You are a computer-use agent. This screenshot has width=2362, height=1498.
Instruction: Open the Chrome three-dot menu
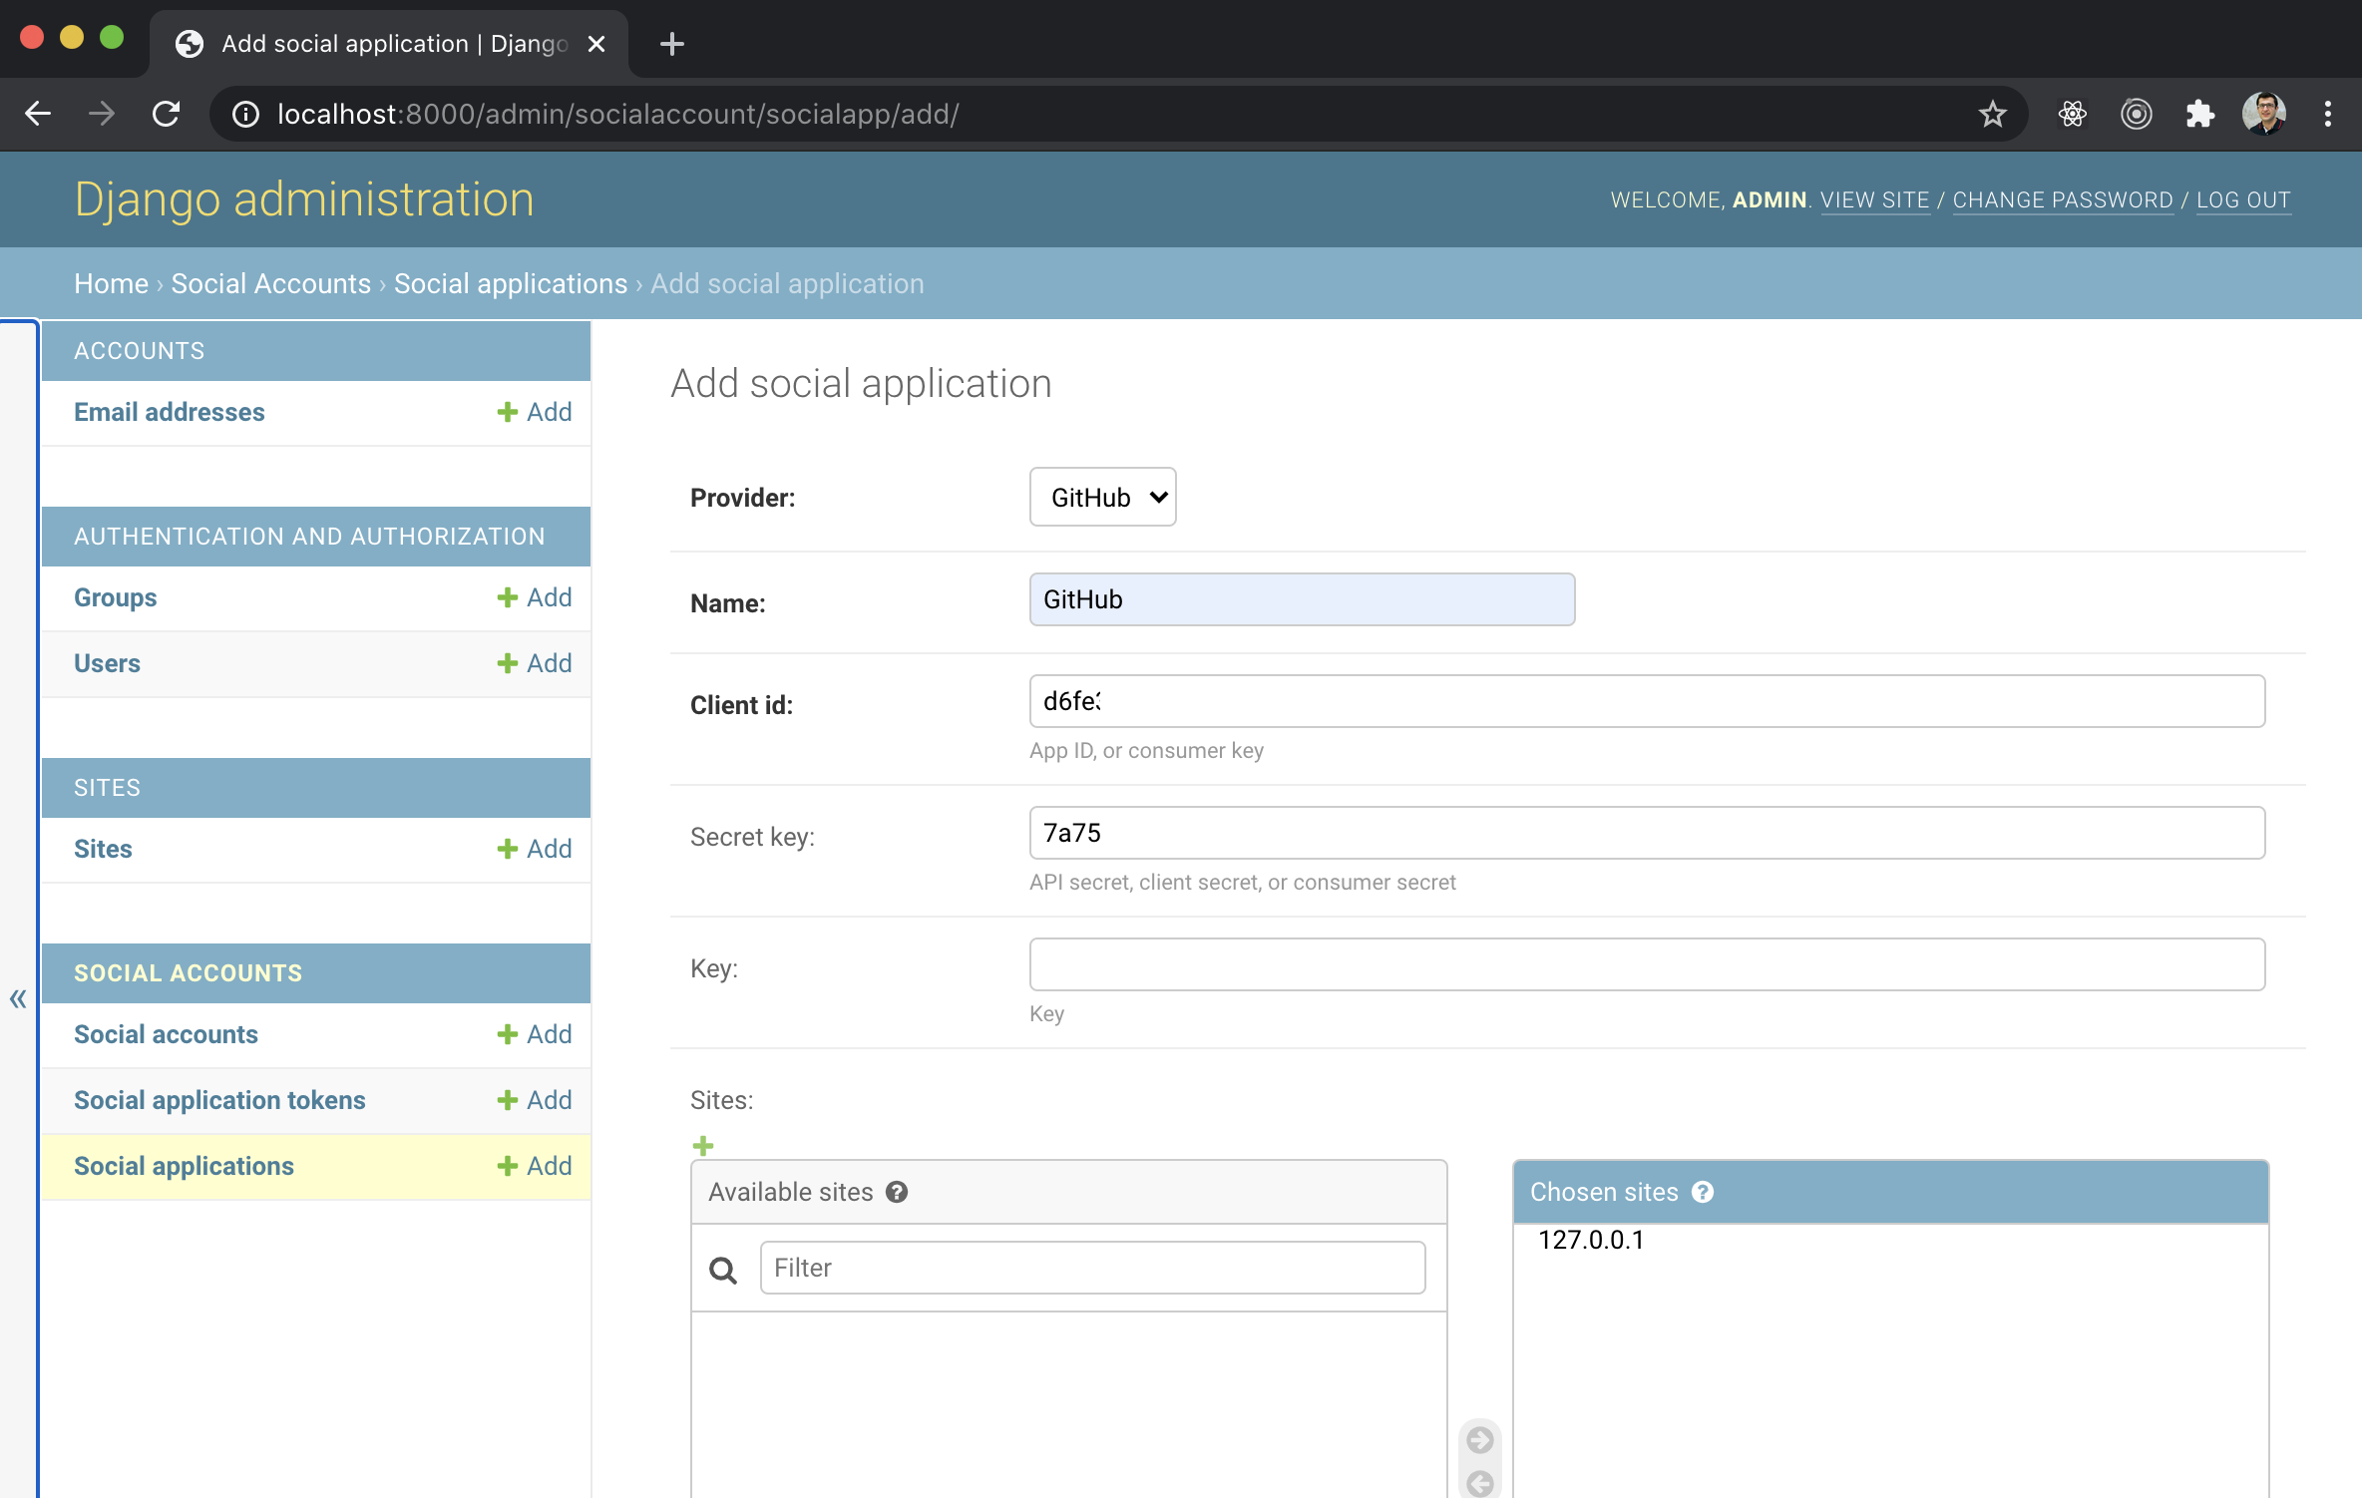point(2327,114)
